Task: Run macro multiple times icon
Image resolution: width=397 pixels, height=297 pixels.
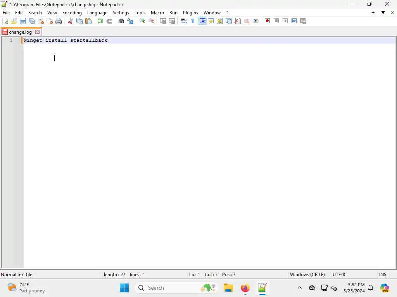Action: point(294,21)
